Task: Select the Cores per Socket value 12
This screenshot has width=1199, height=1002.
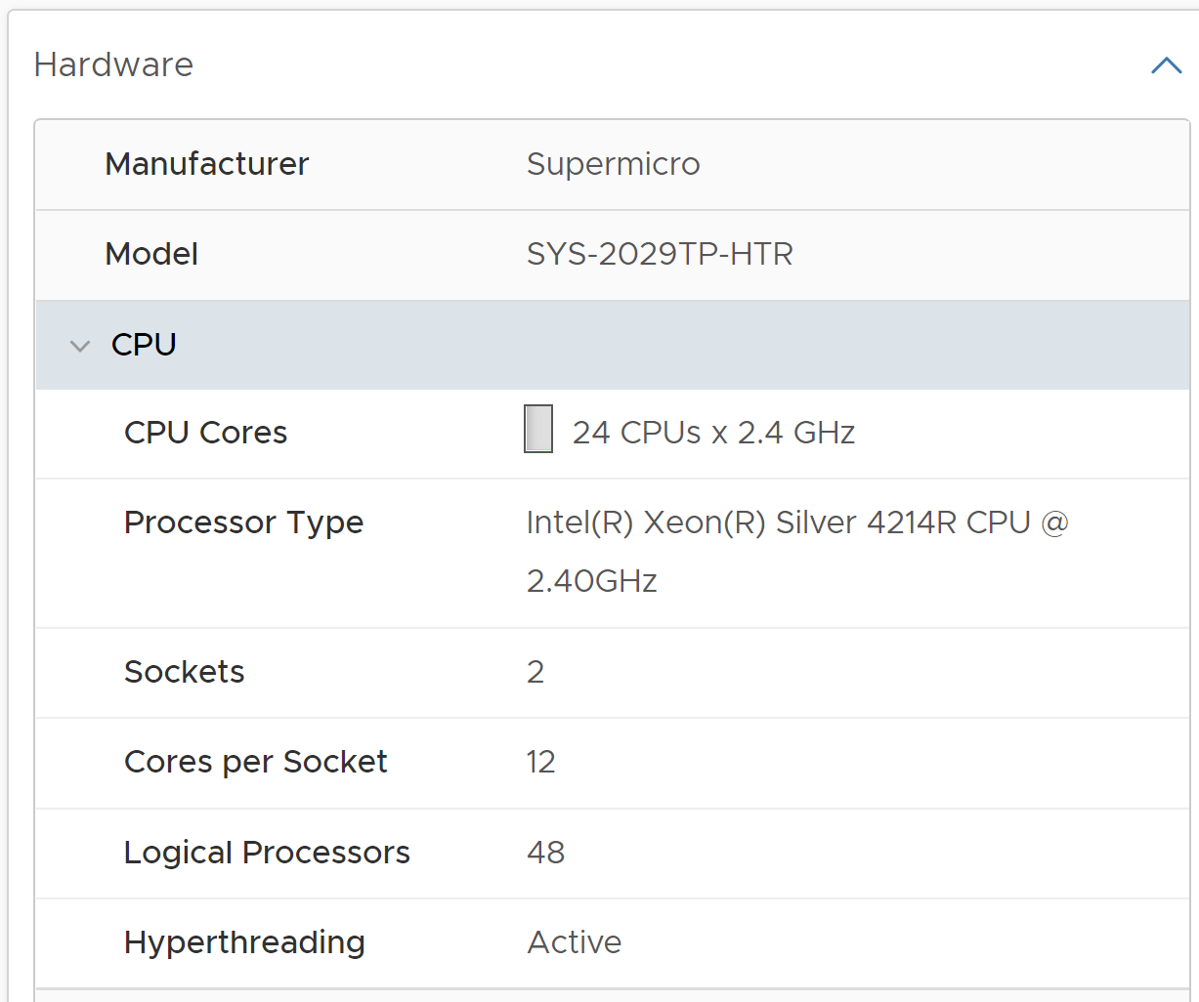Action: [x=540, y=762]
